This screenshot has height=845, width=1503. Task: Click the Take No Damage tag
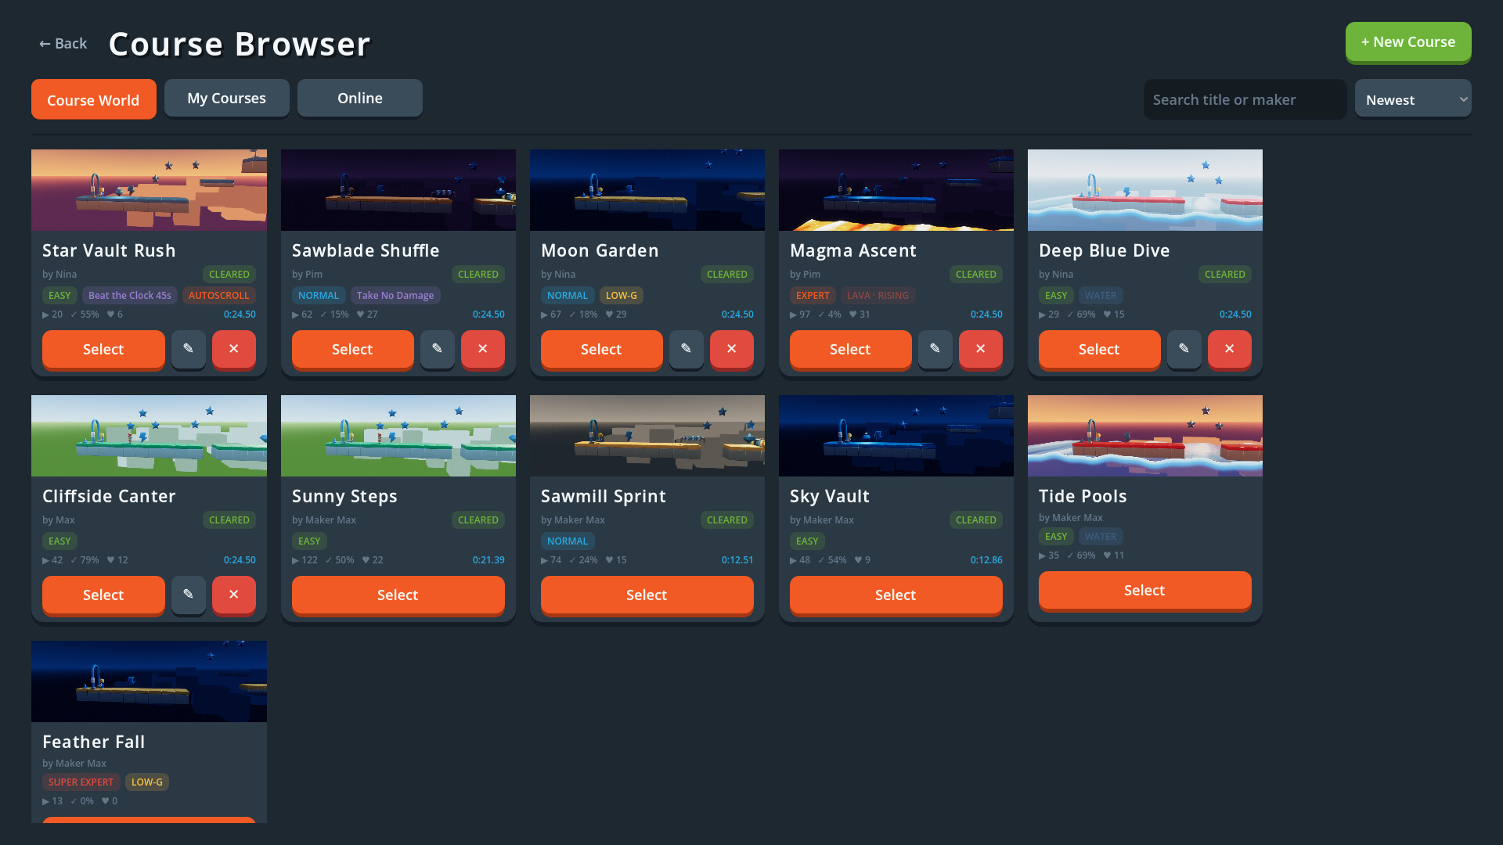395,295
